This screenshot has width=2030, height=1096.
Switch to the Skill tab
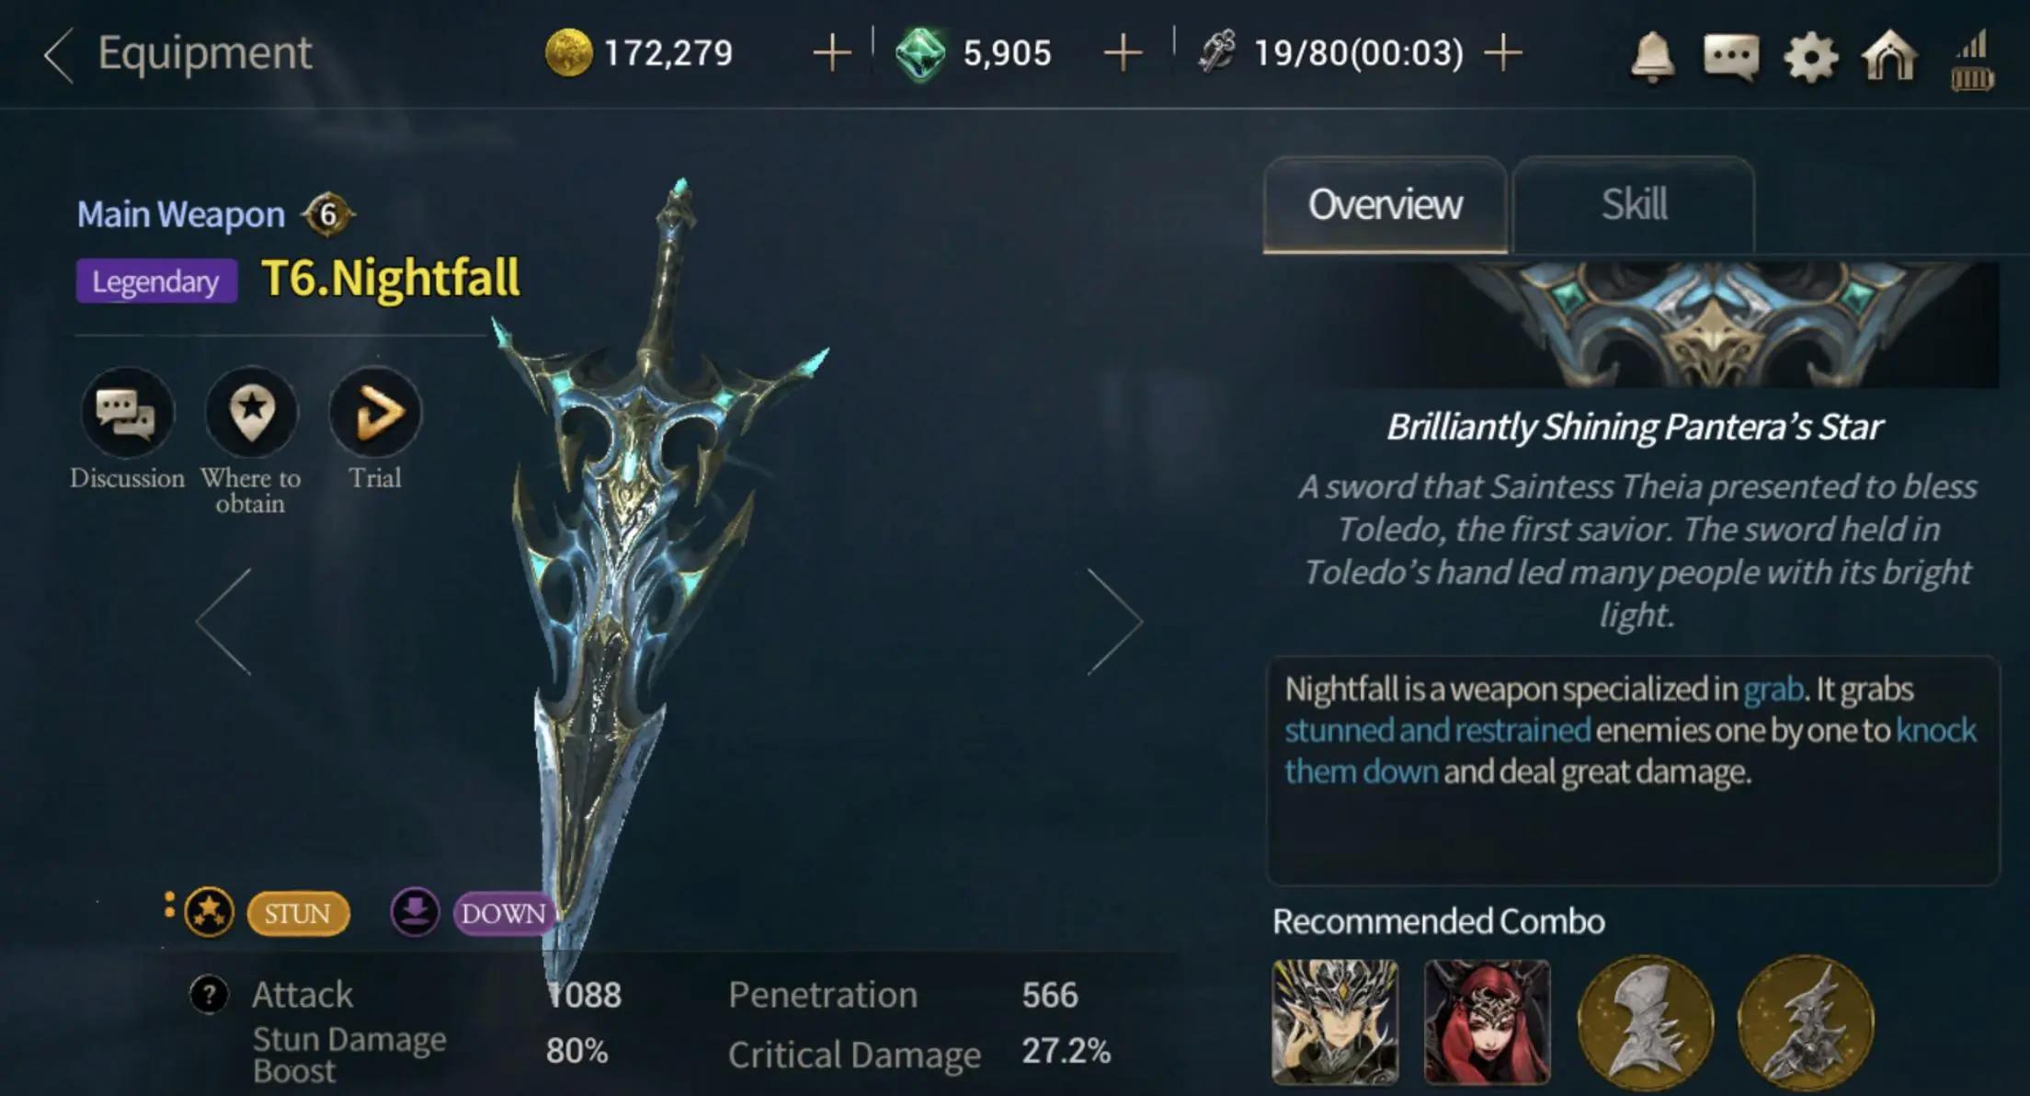tap(1634, 204)
